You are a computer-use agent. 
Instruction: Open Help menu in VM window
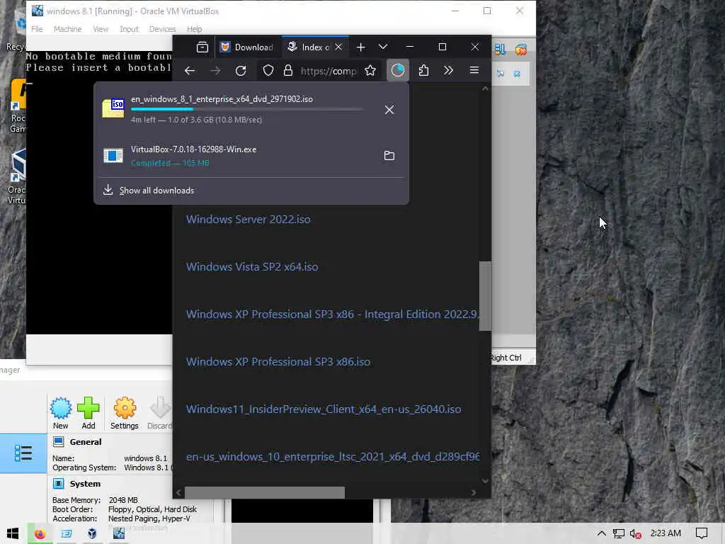pyautogui.click(x=194, y=29)
